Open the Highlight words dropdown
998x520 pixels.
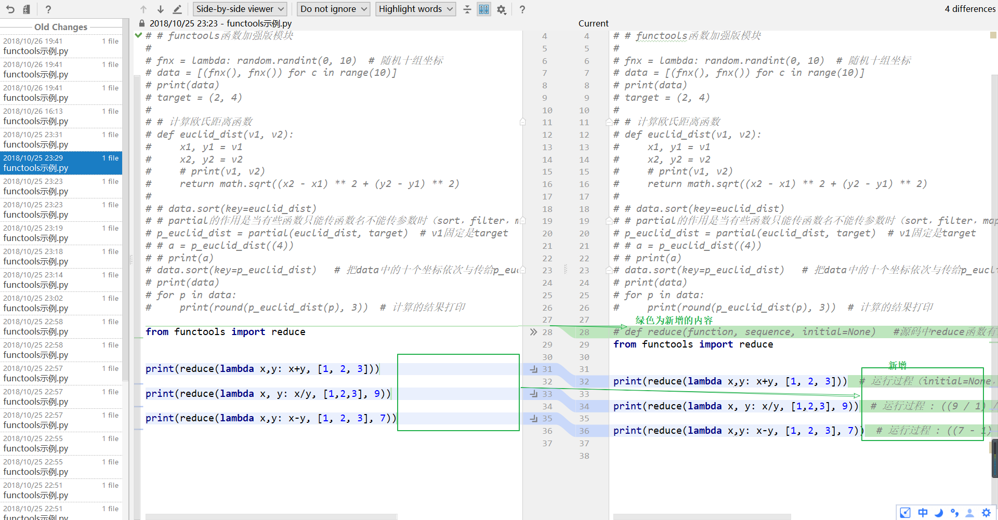pyautogui.click(x=415, y=9)
